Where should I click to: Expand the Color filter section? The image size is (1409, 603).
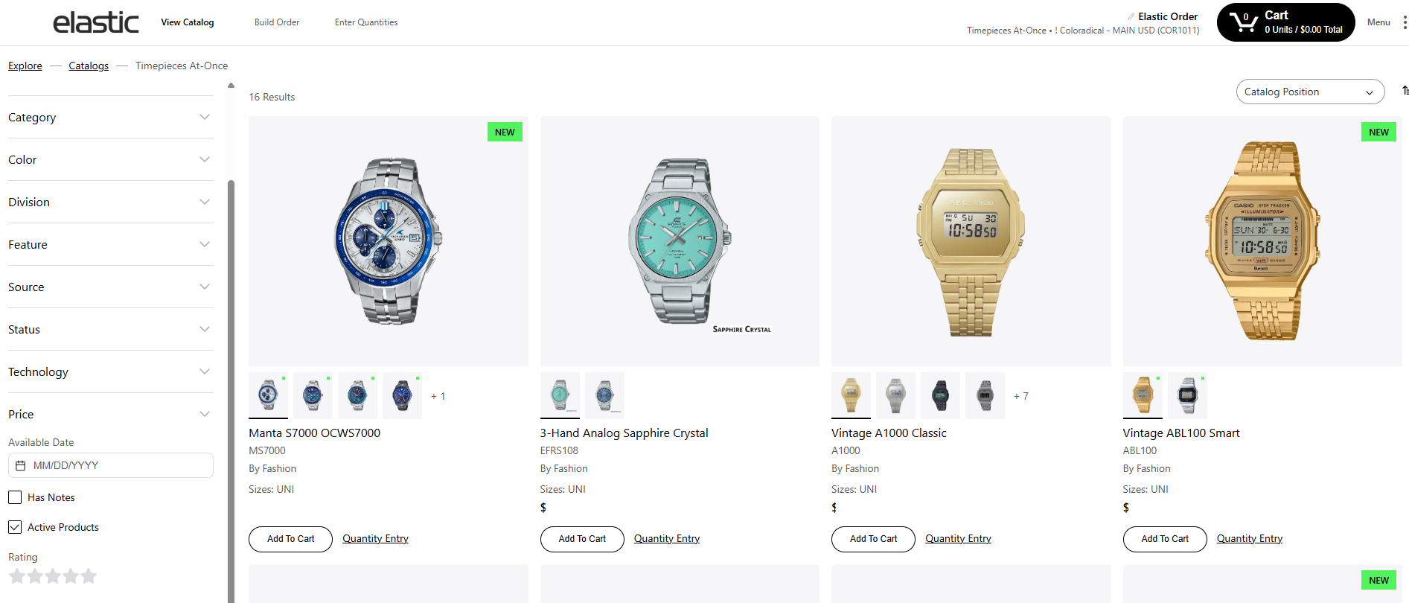[x=110, y=160]
